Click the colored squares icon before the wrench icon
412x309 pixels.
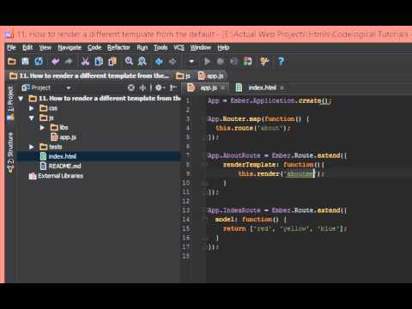click(x=247, y=61)
